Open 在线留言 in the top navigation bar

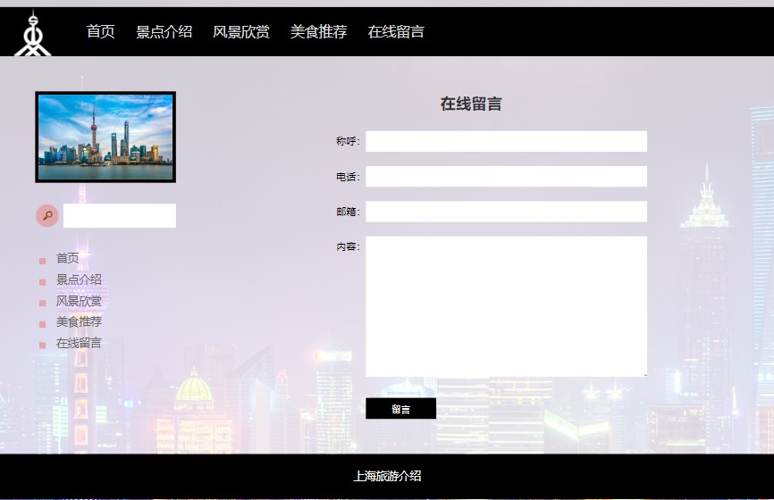tap(396, 32)
